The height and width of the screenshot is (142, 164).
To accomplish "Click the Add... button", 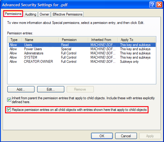I will tap(21, 89).
